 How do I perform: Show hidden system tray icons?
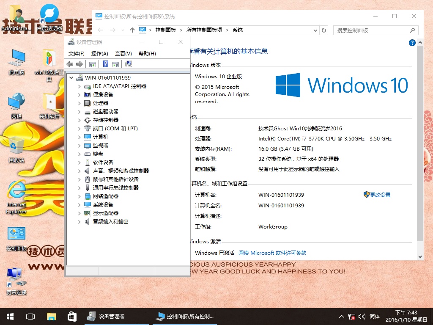click(342, 317)
